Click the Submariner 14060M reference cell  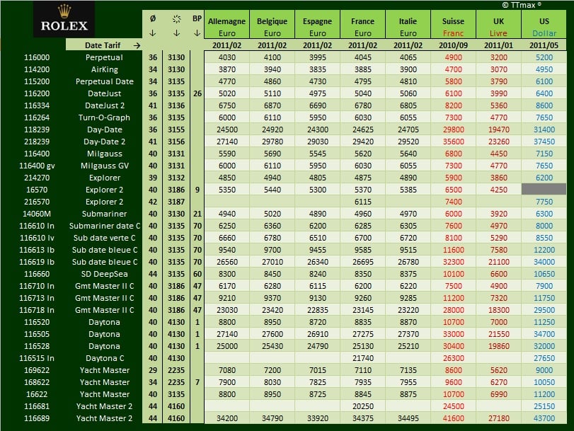[x=37, y=214]
